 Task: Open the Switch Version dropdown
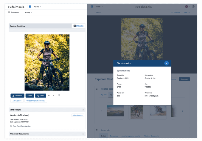click(x=78, y=115)
